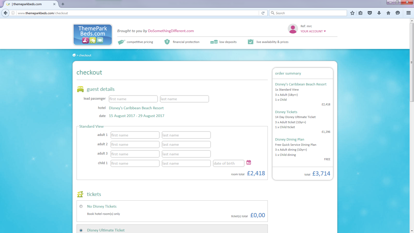Go to the browser home page
This screenshot has width=414, height=233.
388,13
